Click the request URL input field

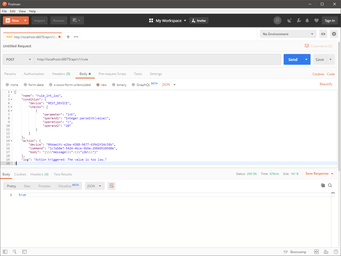pyautogui.click(x=157, y=59)
